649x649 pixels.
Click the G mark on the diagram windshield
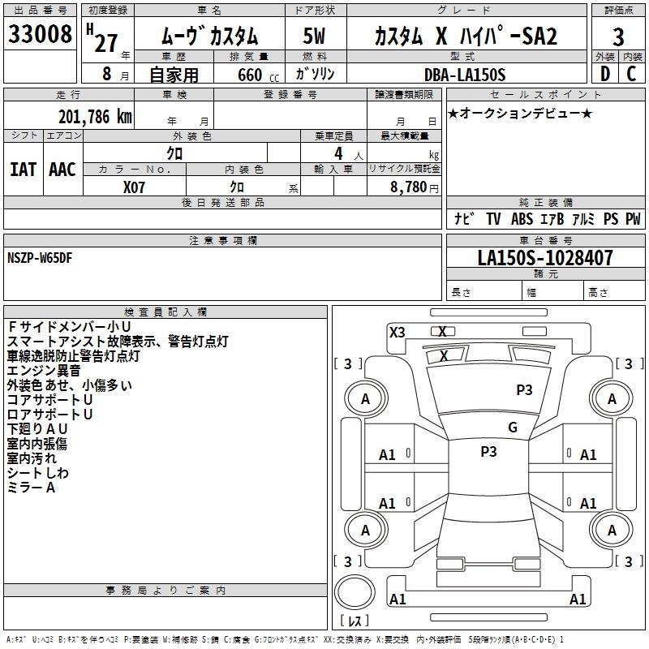(513, 428)
